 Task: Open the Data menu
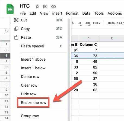[86, 13]
